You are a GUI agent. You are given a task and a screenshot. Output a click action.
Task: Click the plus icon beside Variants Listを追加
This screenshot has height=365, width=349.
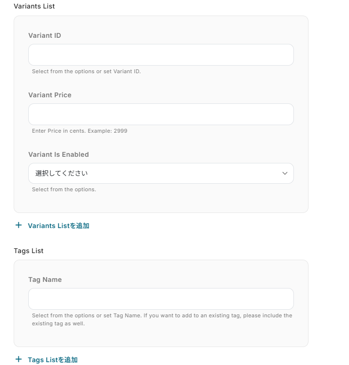(x=19, y=225)
